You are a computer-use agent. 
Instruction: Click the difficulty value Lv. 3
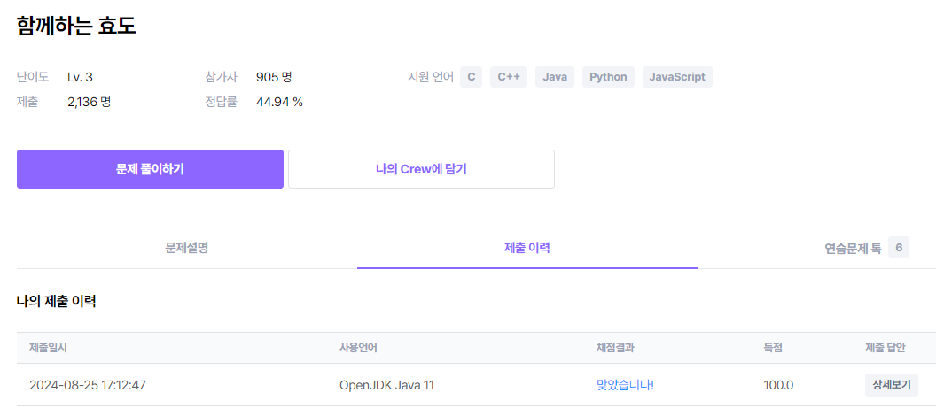[x=80, y=77]
